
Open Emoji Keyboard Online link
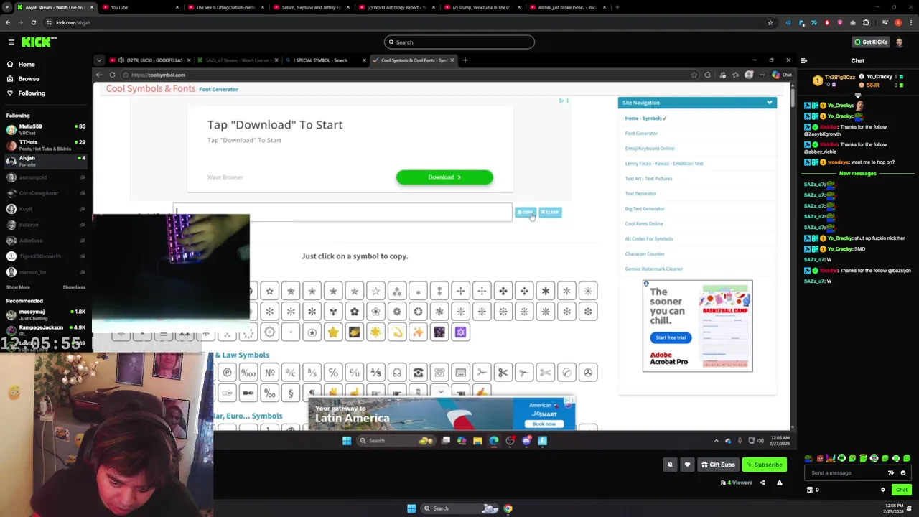pos(650,149)
